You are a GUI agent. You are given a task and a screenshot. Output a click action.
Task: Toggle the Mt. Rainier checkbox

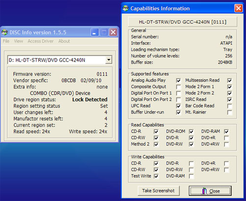tap(230, 113)
